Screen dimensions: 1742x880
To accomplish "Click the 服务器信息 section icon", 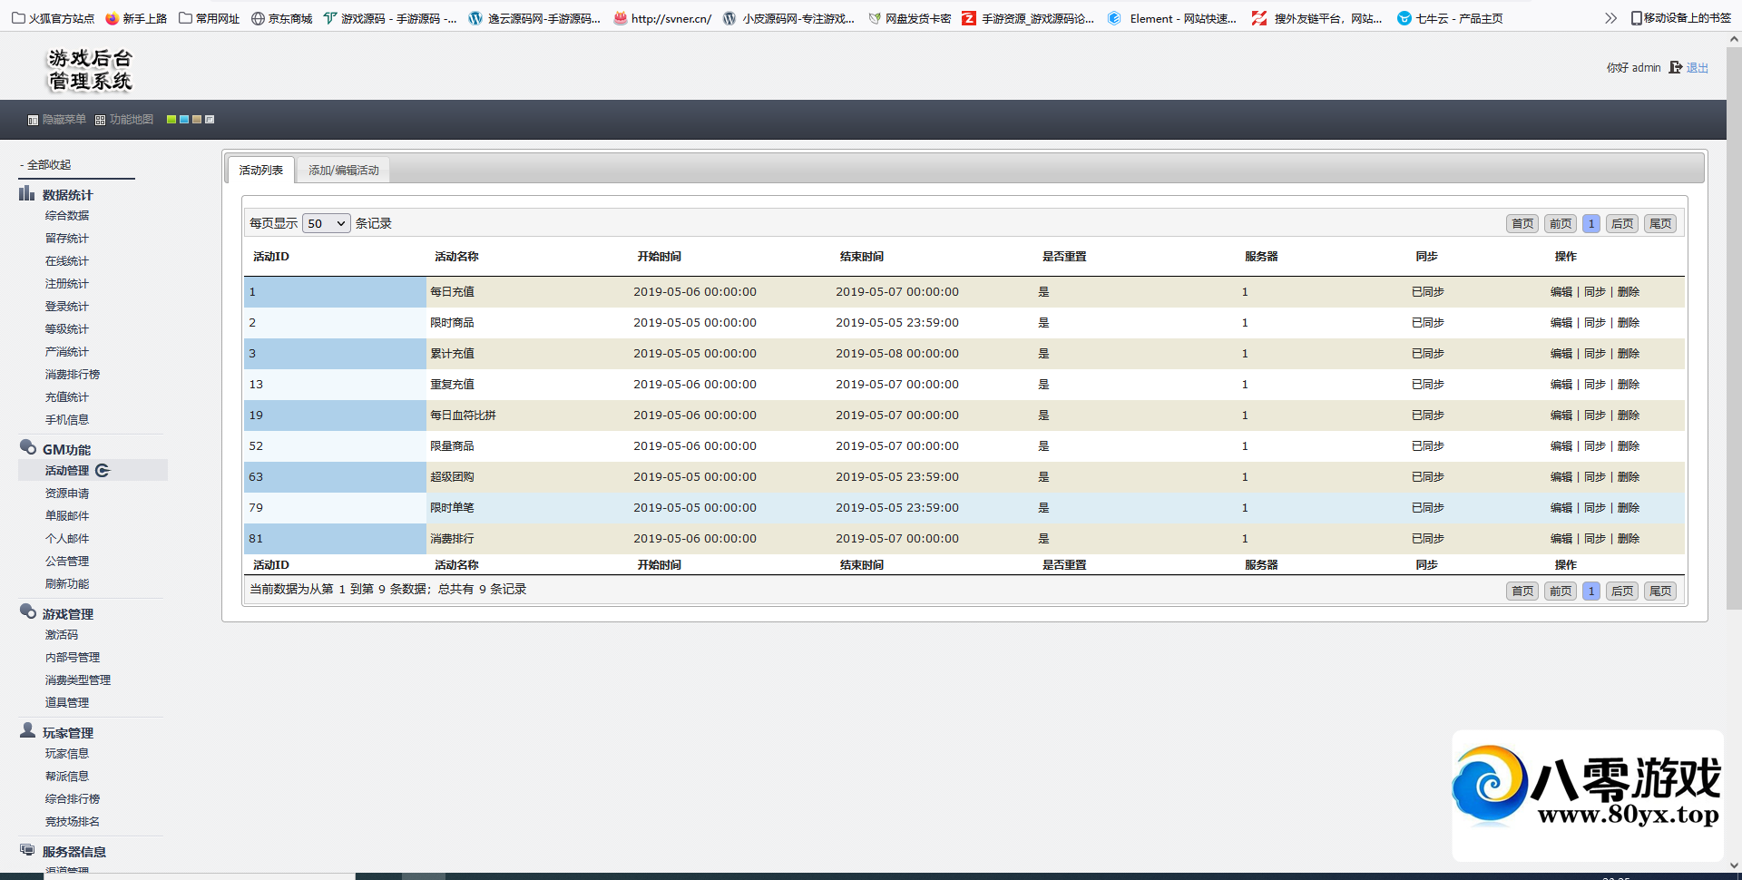I will pos(28,850).
